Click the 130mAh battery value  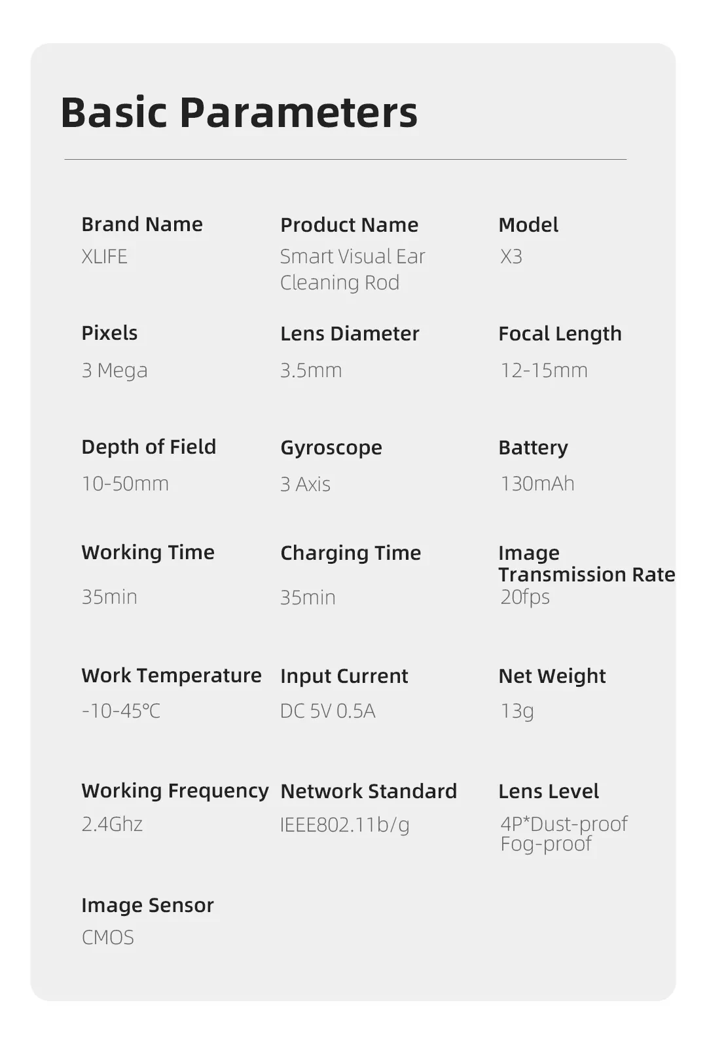[x=537, y=484]
